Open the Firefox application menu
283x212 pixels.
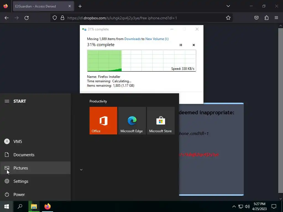(x=276, y=18)
